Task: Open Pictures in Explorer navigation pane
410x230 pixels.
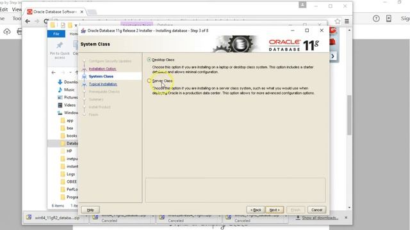Action: pos(68,98)
